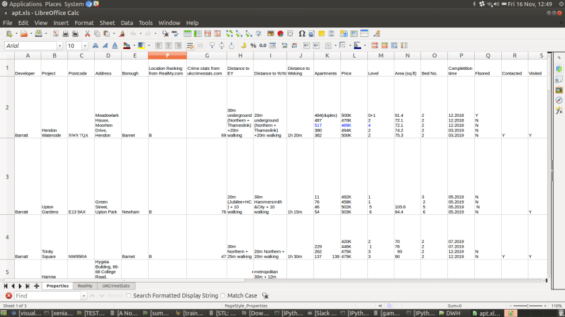Expand the Font Name dropdown arrow
The image size is (565, 317).
(60, 46)
